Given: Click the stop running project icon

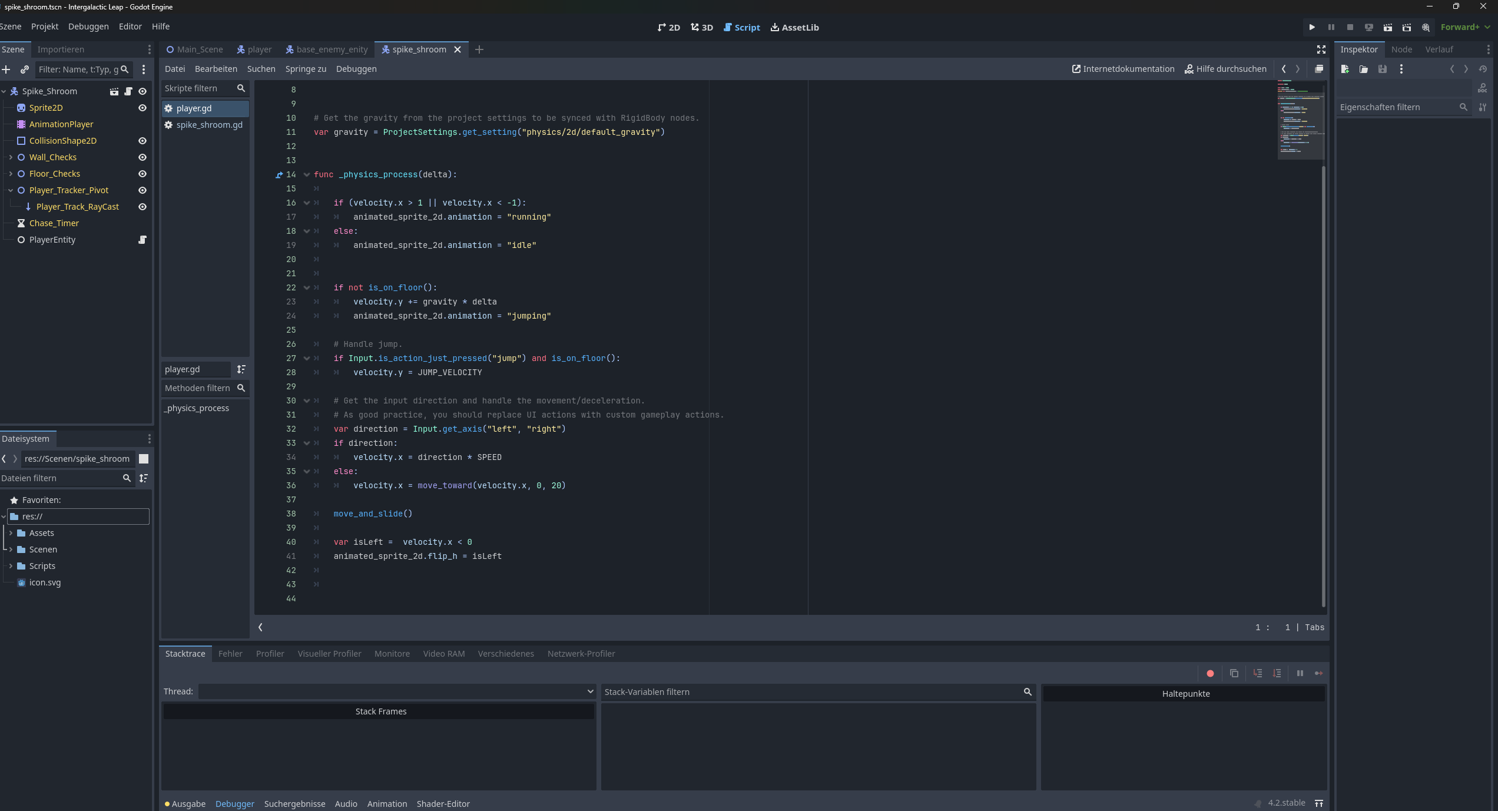Looking at the screenshot, I should click(1350, 27).
